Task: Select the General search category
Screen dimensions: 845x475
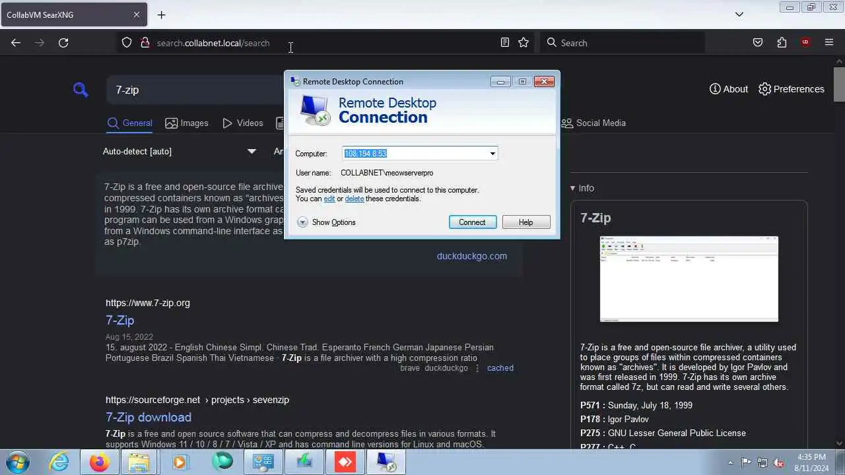Action: (x=130, y=123)
